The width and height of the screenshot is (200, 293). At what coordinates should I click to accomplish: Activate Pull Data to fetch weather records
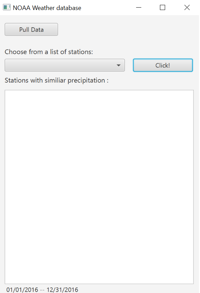pyautogui.click(x=31, y=29)
